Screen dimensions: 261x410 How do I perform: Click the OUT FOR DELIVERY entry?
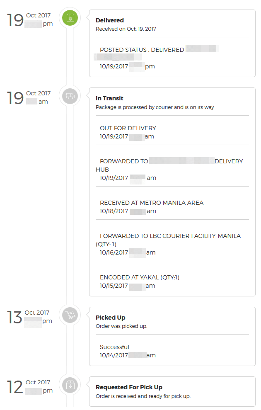click(128, 128)
